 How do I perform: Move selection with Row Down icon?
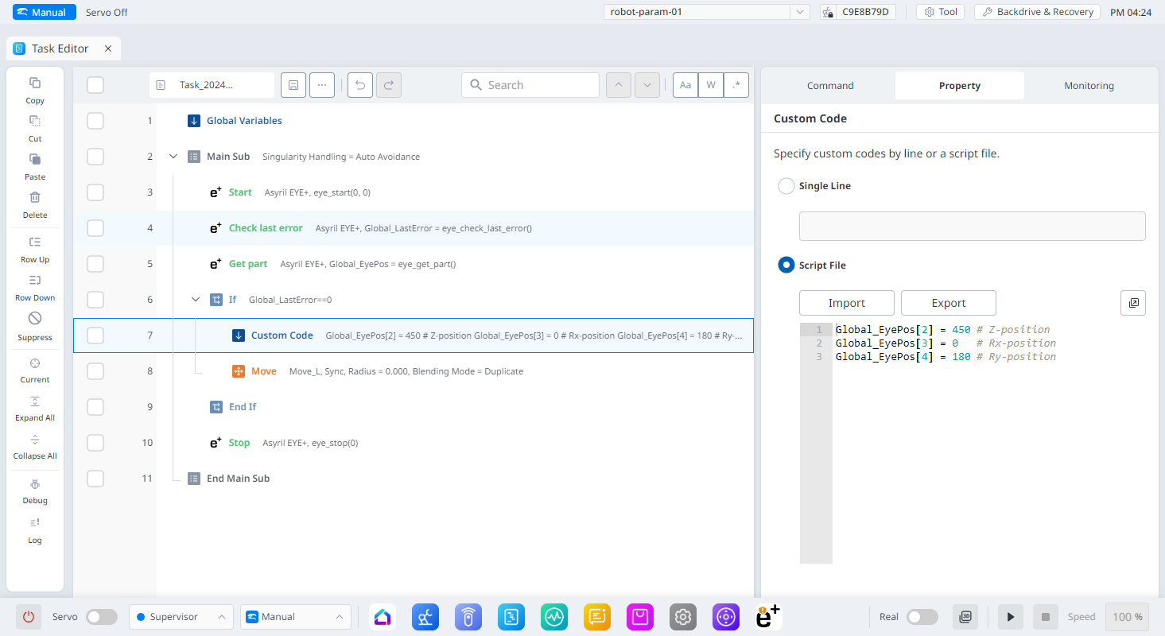click(35, 280)
